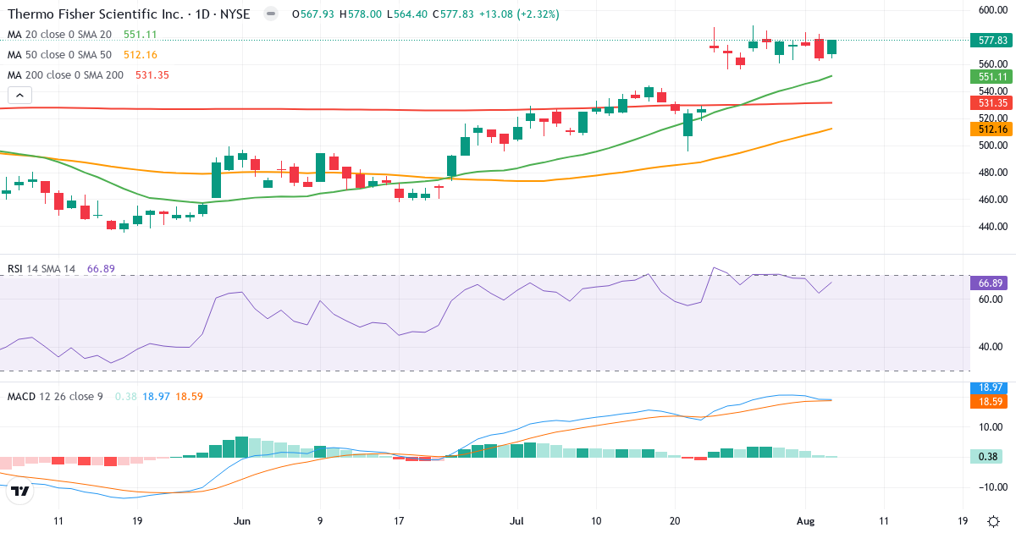1016x533 pixels.
Task: Click the Aug date axis label
Action: [x=805, y=520]
